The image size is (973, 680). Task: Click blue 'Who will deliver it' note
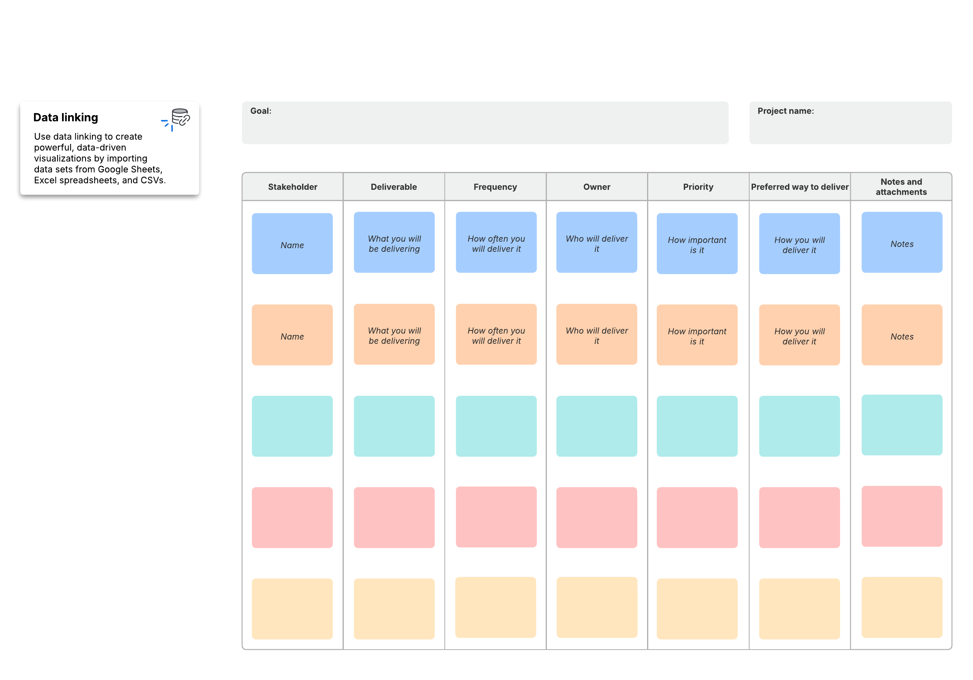pos(596,242)
